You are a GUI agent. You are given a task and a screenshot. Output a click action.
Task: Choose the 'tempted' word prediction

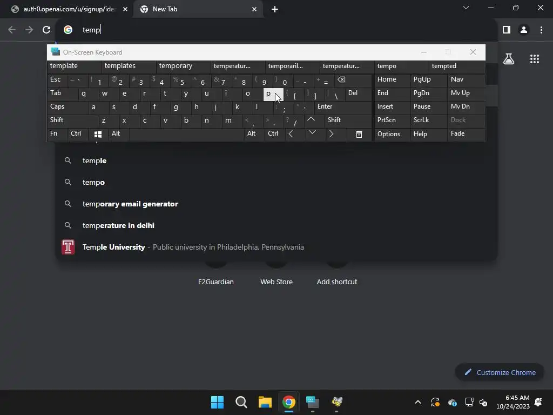457,66
